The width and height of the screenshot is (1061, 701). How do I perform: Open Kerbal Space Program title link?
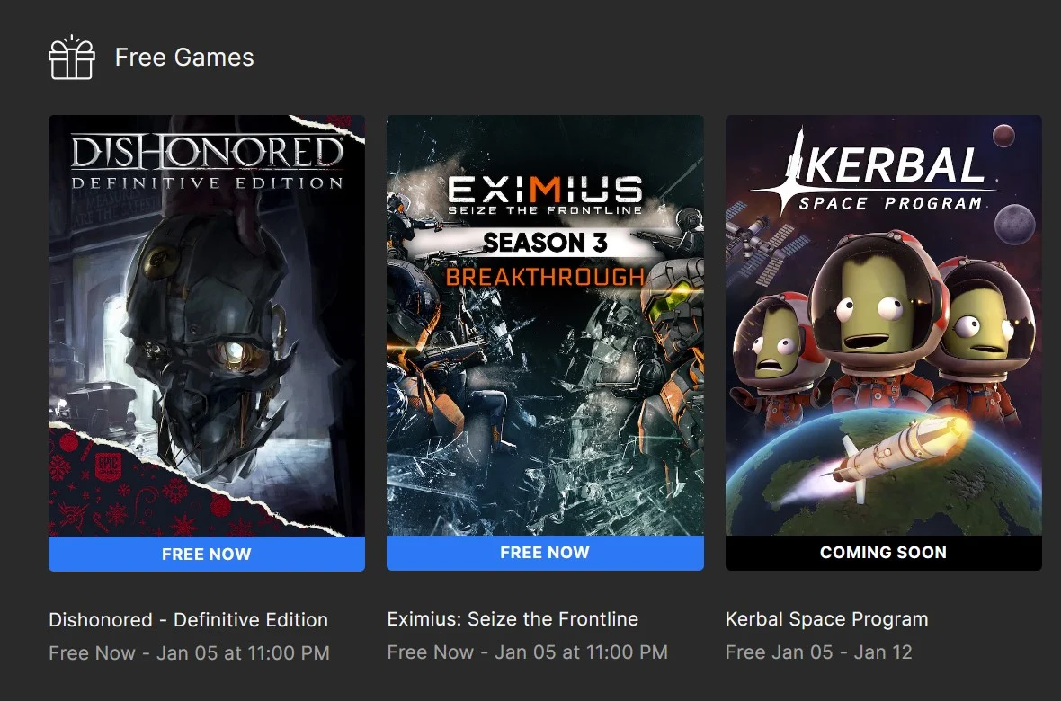(x=826, y=619)
